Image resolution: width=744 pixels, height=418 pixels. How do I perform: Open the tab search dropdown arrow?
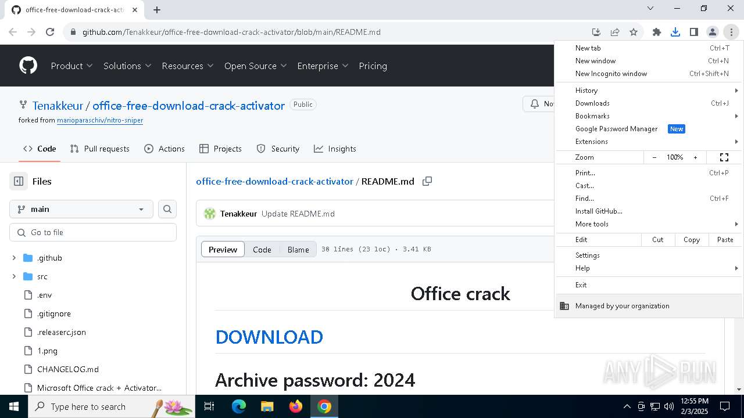tap(650, 9)
